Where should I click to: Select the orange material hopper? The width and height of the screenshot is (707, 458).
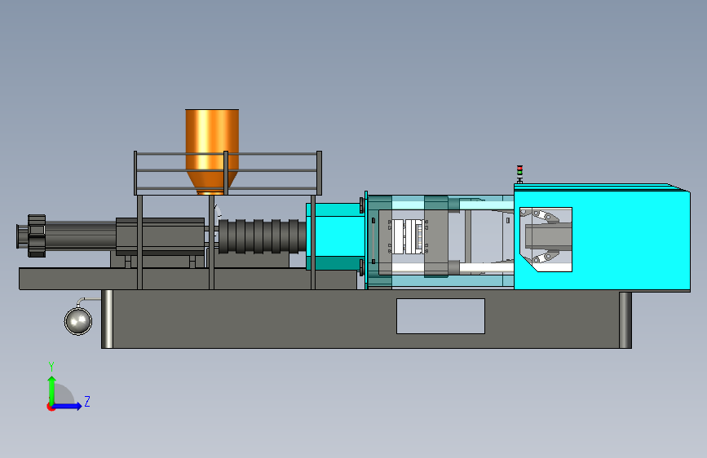click(x=212, y=152)
